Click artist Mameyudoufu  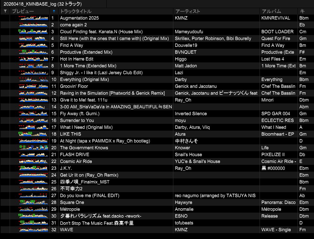pos(189,32)
